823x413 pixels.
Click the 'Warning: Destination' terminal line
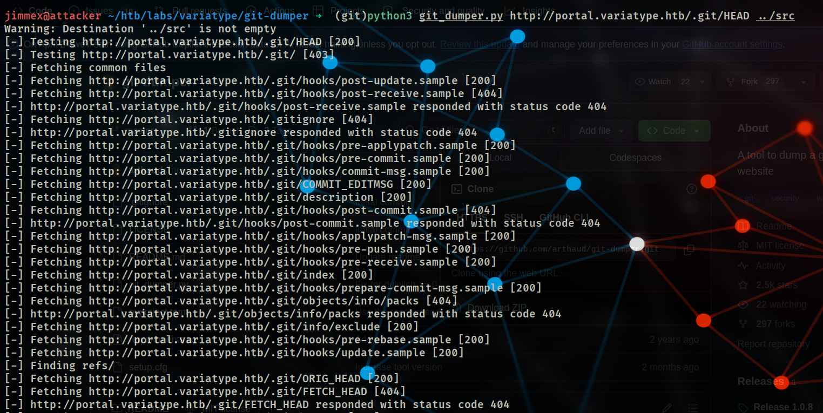(140, 29)
